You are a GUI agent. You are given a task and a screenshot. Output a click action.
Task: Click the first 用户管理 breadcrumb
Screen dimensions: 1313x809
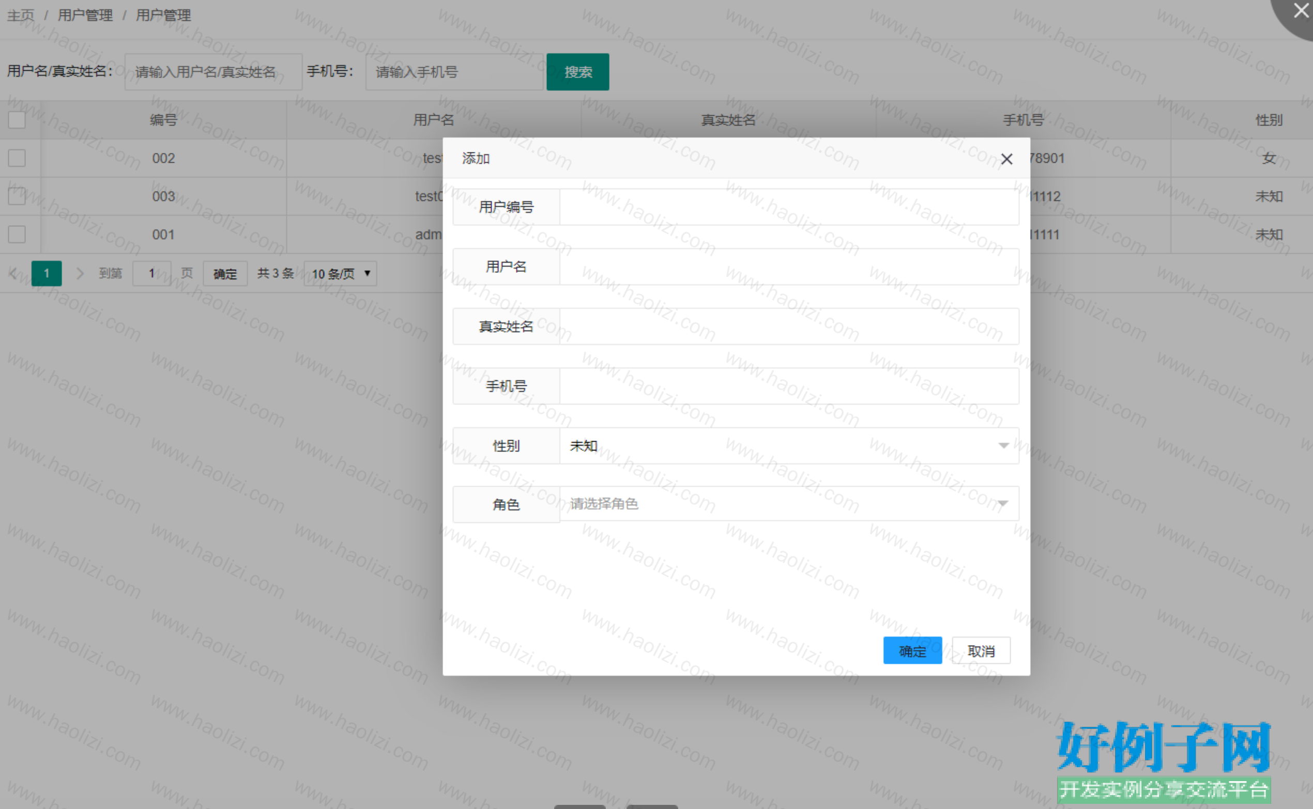coord(85,15)
